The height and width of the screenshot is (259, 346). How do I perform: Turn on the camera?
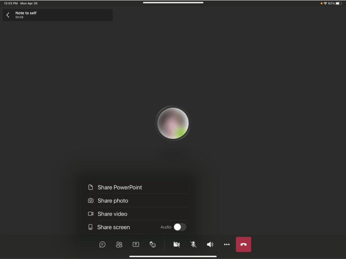176,244
